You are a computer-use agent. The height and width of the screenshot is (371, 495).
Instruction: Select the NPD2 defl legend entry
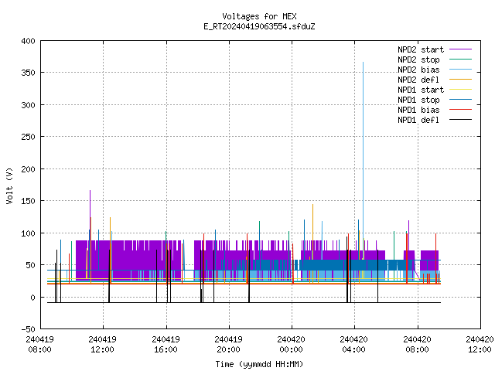[418, 80]
